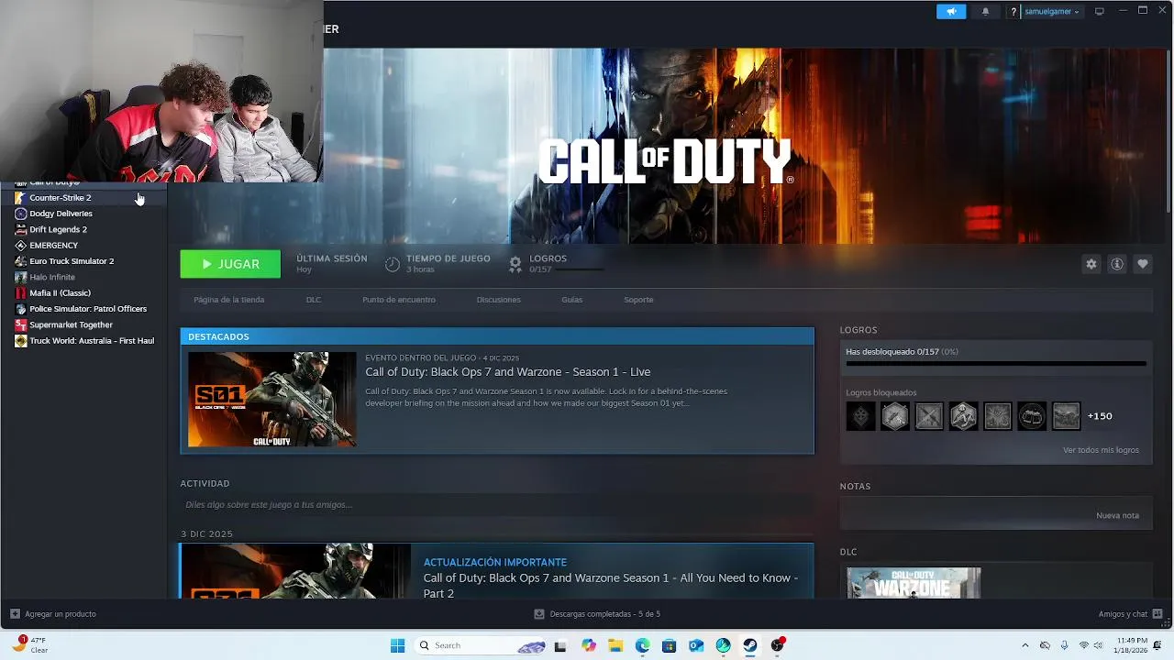The image size is (1174, 660).
Task: Click the Windows taskbar Search box
Action: 481,645
